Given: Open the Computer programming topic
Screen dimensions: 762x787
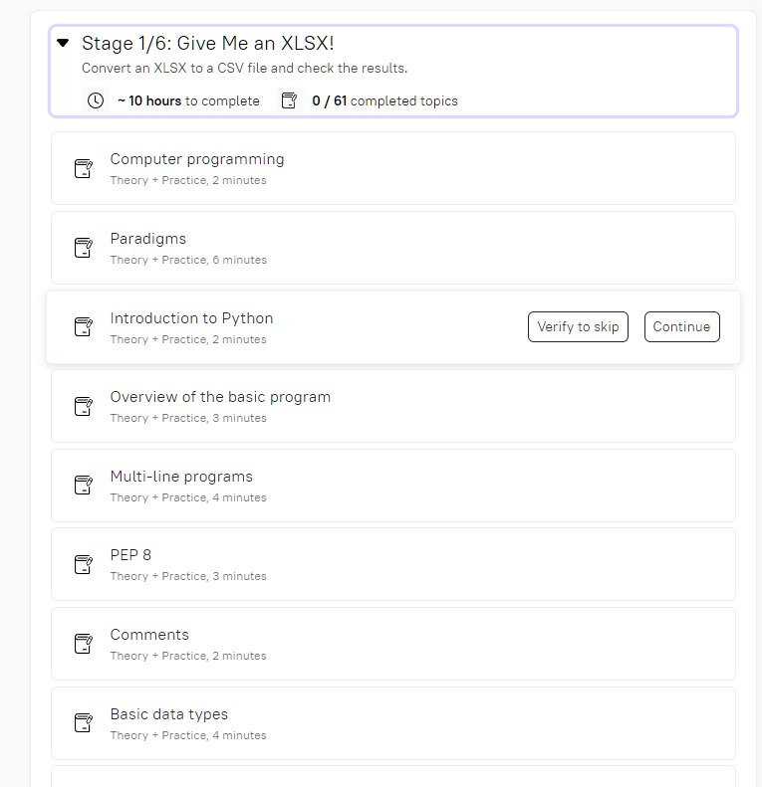Looking at the screenshot, I should (x=197, y=159).
